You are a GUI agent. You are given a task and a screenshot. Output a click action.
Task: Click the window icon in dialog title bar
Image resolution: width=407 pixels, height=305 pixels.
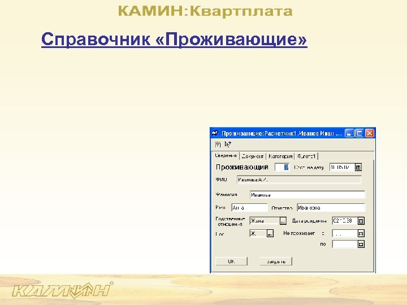[215, 133]
